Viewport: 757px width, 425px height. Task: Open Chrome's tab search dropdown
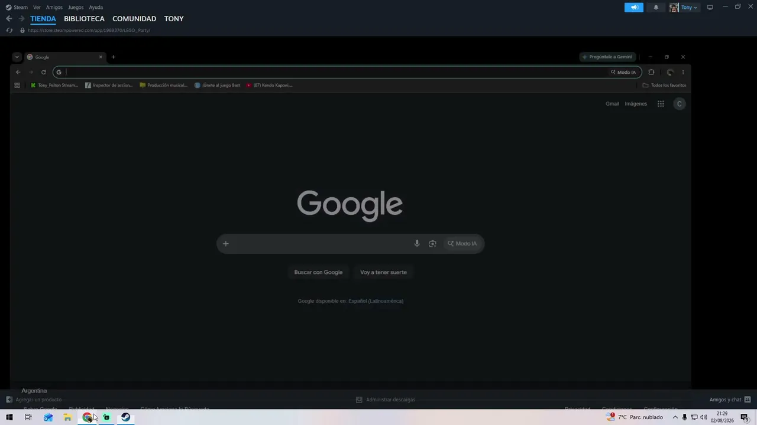click(17, 57)
